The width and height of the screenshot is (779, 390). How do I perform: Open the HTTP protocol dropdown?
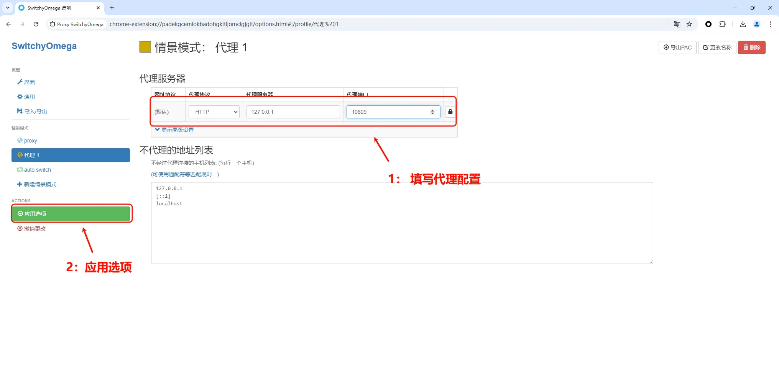(214, 112)
